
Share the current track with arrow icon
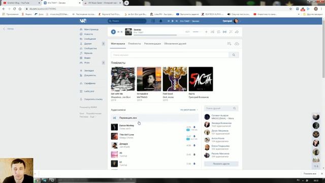[237, 32]
